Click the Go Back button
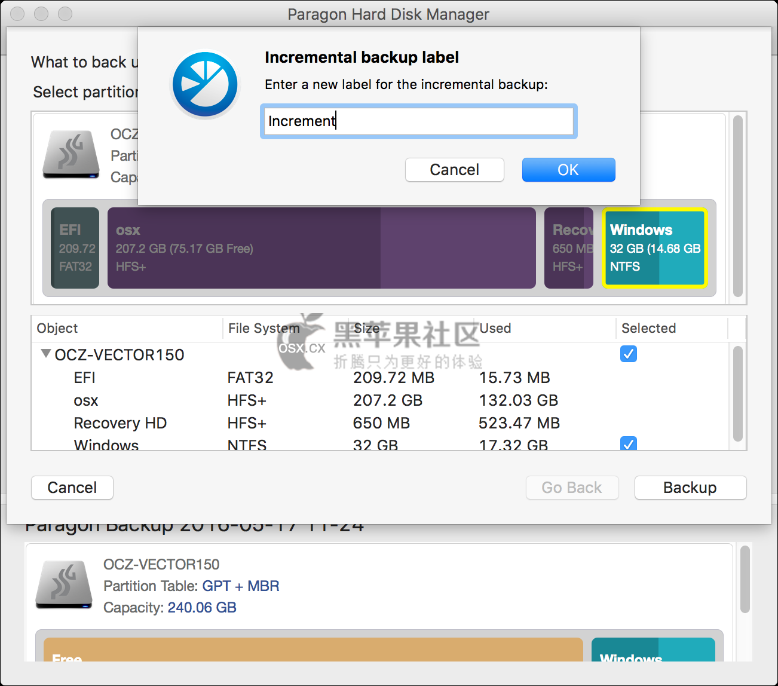Screen dimensions: 778x686 572,488
